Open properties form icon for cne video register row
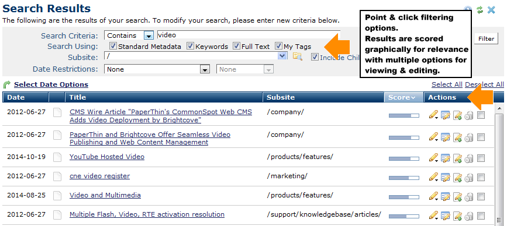The width and height of the screenshot is (507, 226). click(x=446, y=178)
